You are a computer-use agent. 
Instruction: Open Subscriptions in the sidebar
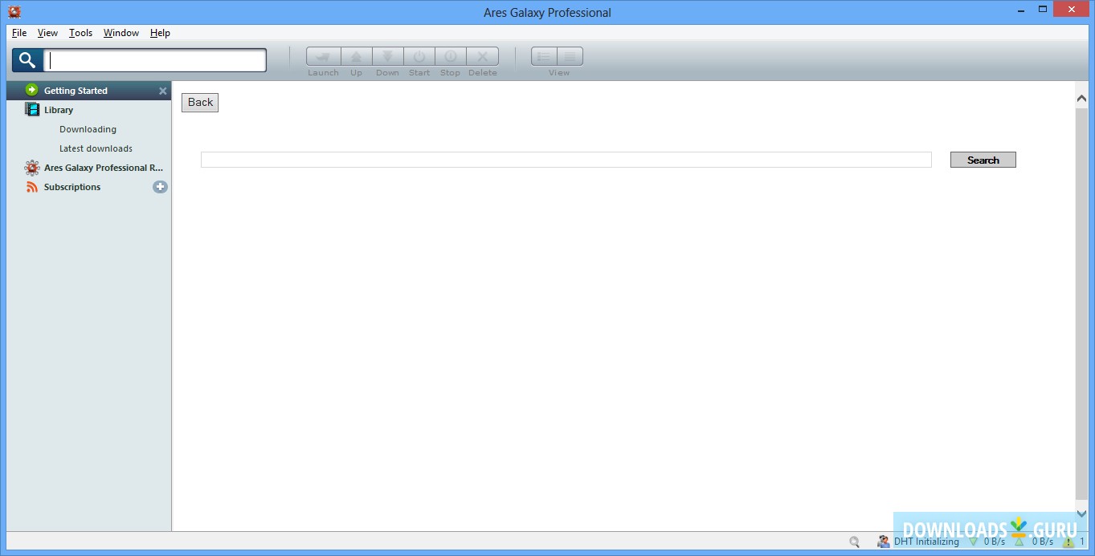point(72,187)
